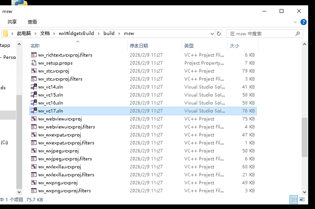Open the 共享 ribbon tab

click(12, 22)
